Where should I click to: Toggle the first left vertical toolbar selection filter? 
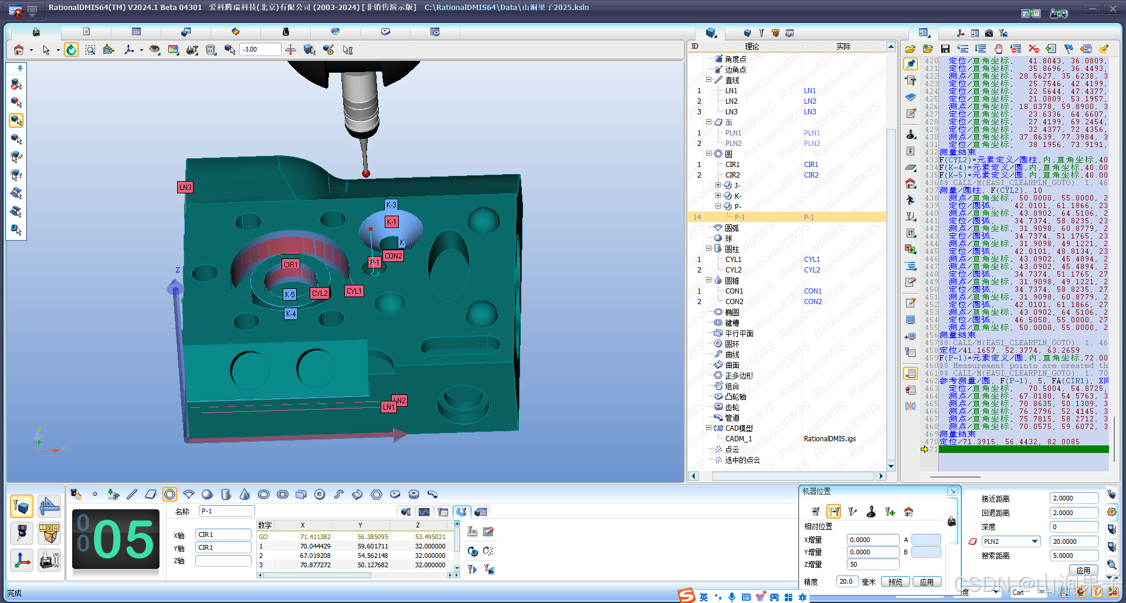(x=16, y=84)
